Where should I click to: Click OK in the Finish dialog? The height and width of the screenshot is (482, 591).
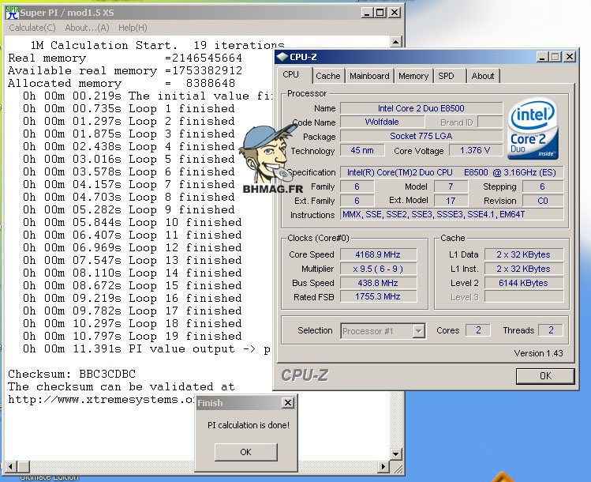(245, 452)
